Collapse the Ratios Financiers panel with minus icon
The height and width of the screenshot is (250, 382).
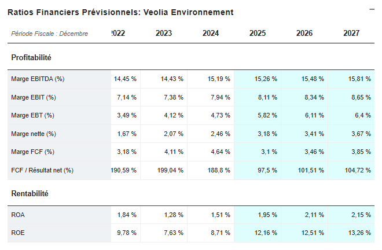click(372, 9)
